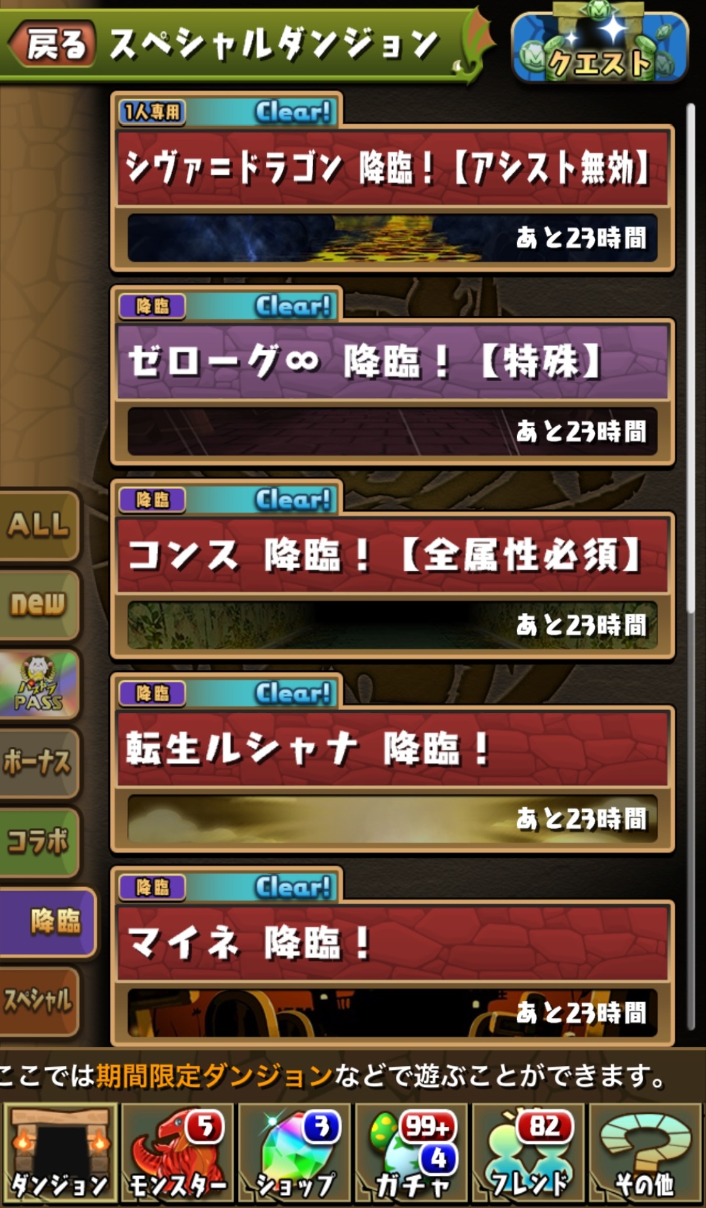Choose 転生ルシャナ 降臨 dungeon
706x1208 pixels.
tap(392, 763)
